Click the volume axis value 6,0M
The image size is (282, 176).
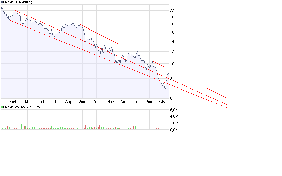click(174, 110)
